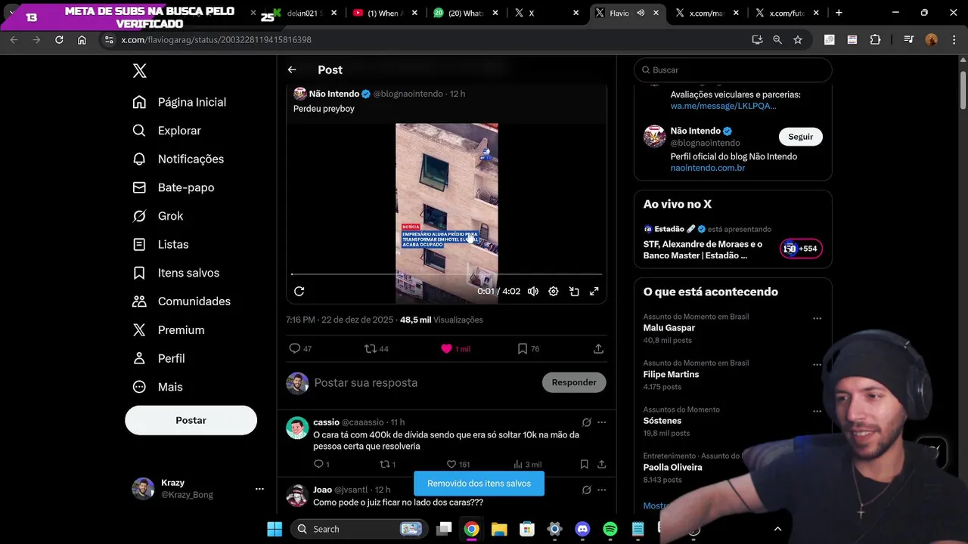Open Listas in sidebar
This screenshot has height=544, width=968.
point(160,245)
